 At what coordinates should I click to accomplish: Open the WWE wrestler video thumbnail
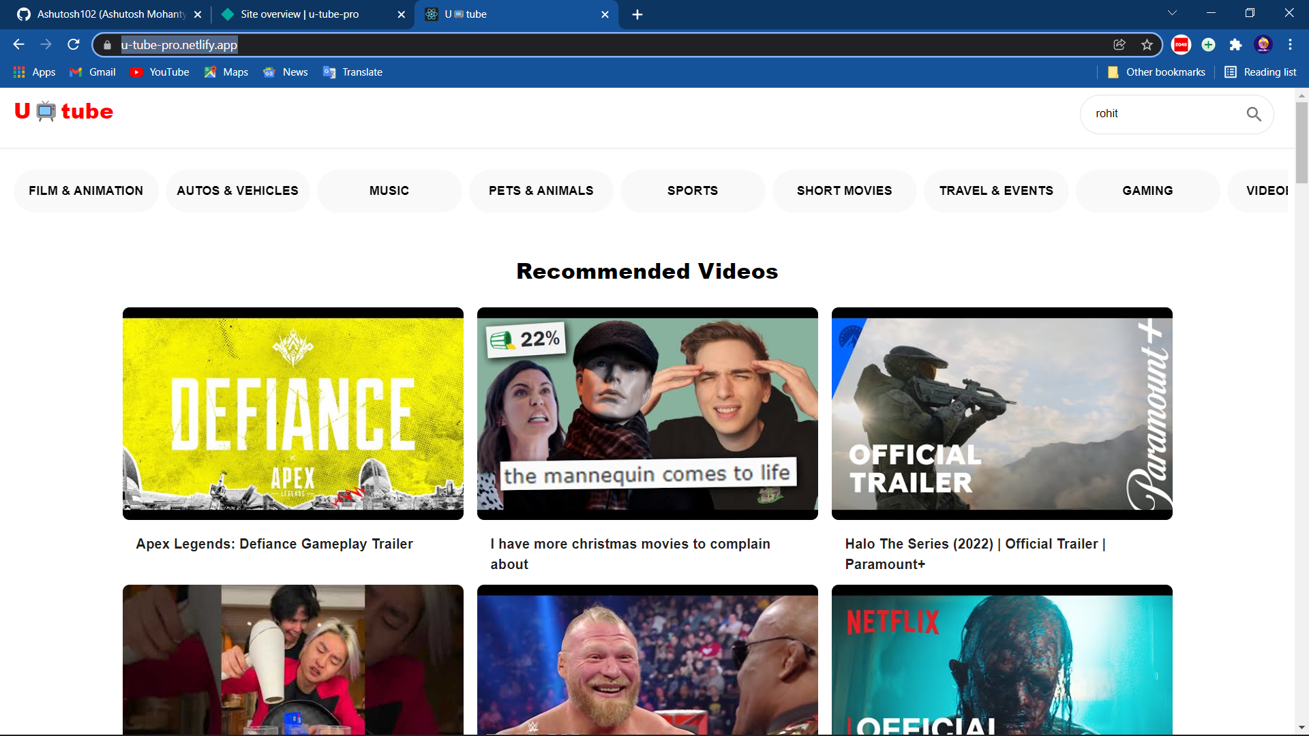(648, 660)
